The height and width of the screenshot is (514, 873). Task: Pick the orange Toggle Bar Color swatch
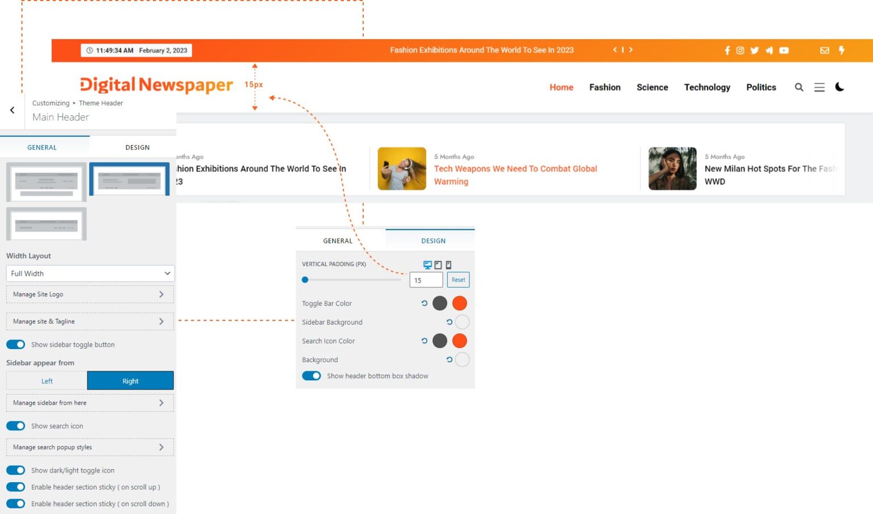(x=459, y=303)
